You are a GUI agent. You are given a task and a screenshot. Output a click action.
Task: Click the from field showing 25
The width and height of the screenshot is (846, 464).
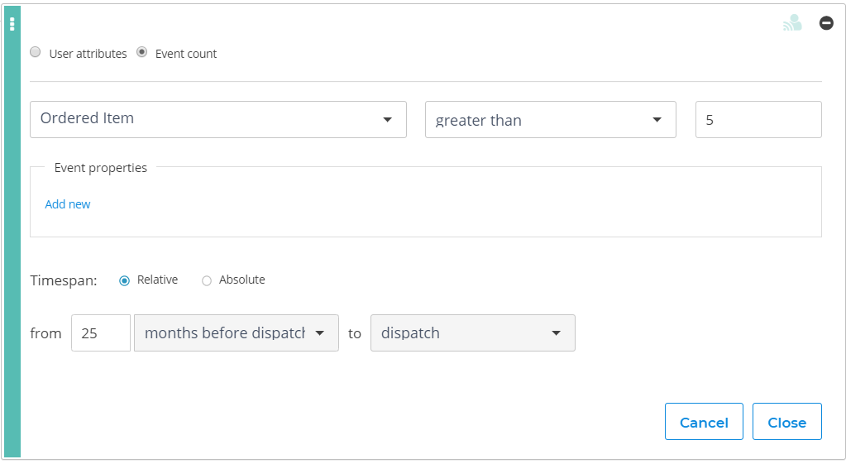coord(101,332)
